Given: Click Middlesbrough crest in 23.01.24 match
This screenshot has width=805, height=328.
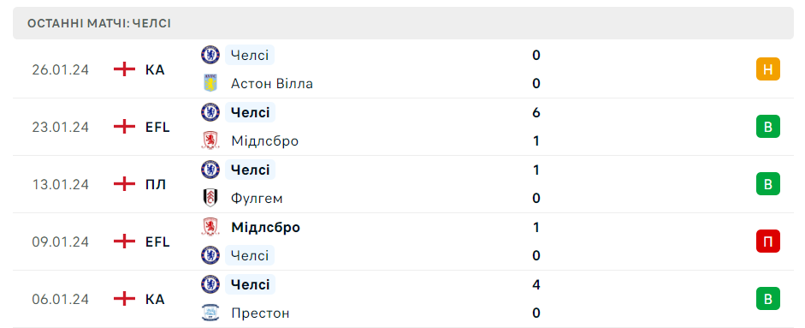Looking at the screenshot, I should 210,140.
